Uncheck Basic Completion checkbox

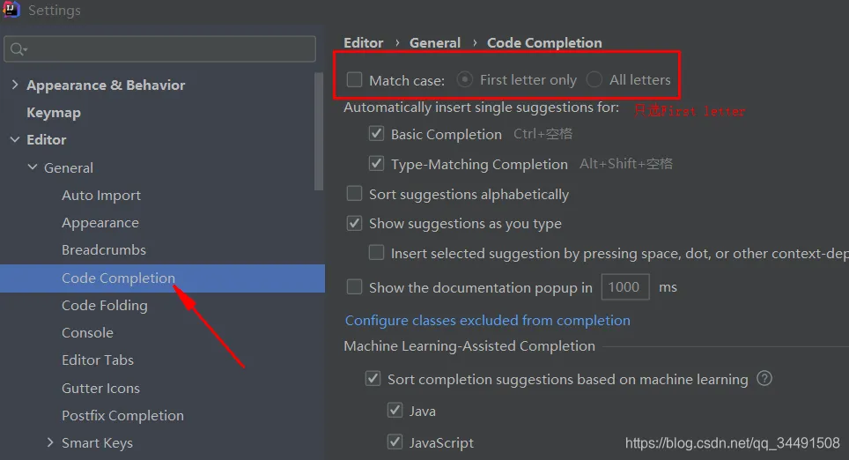[376, 133]
